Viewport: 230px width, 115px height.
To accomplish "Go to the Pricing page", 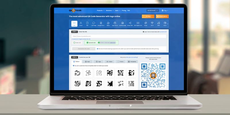I will pyautogui.click(x=124, y=11).
